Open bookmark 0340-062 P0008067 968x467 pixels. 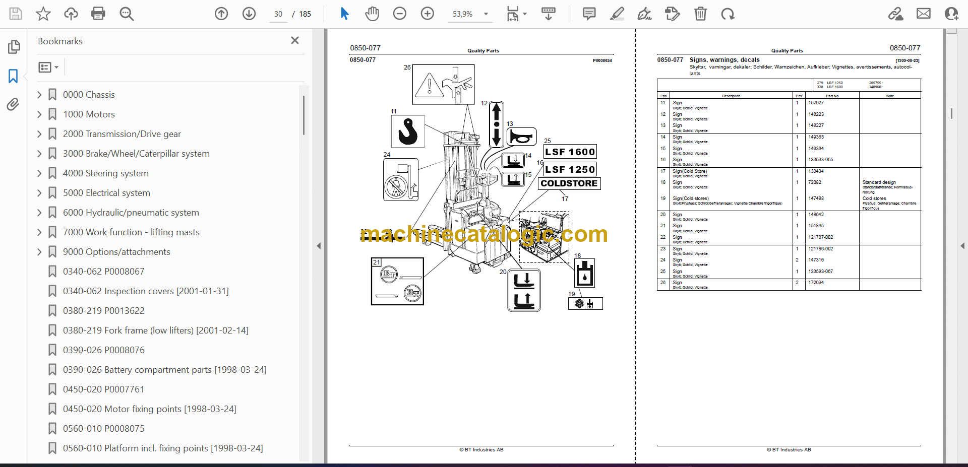[x=103, y=272]
